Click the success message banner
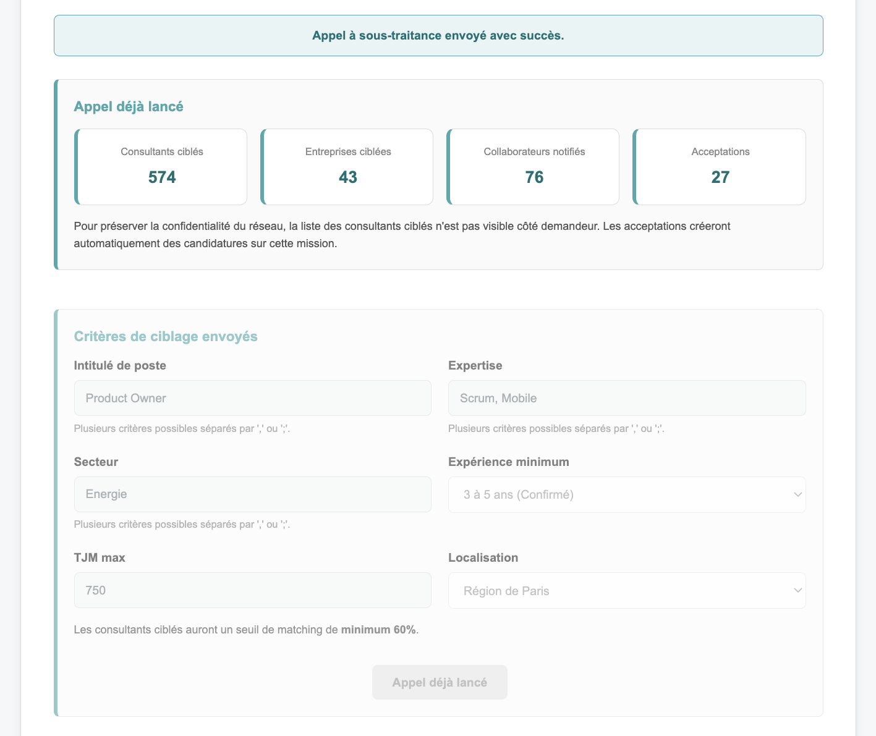 (438, 35)
